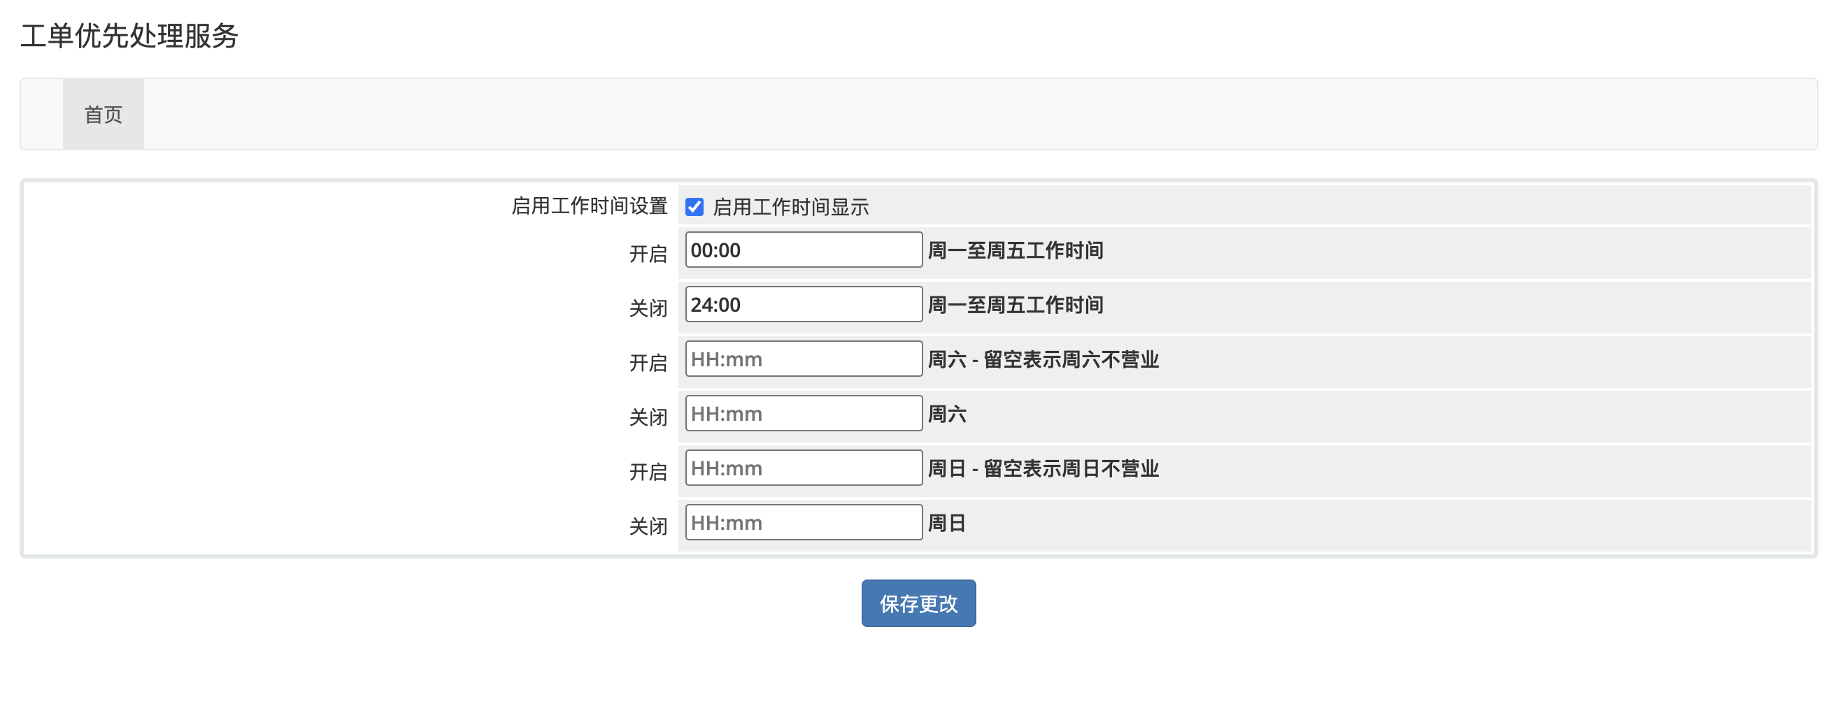Viewport: 1838px width, 727px height.
Task: Focus the Saturday opening time input
Action: [x=804, y=359]
